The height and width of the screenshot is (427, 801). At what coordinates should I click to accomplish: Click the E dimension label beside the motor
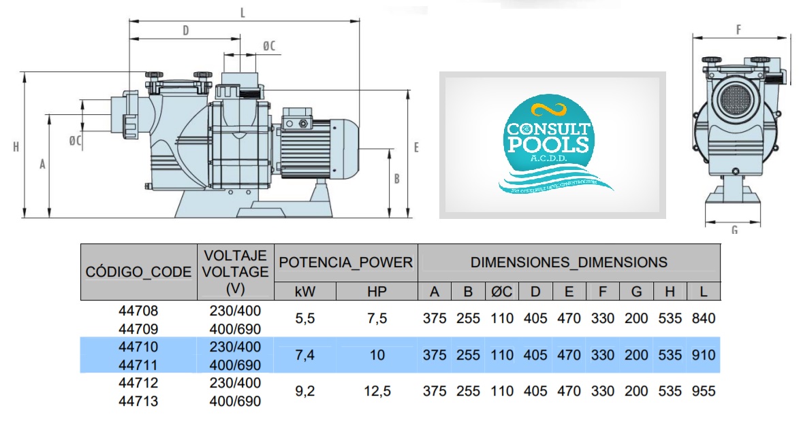tap(416, 147)
